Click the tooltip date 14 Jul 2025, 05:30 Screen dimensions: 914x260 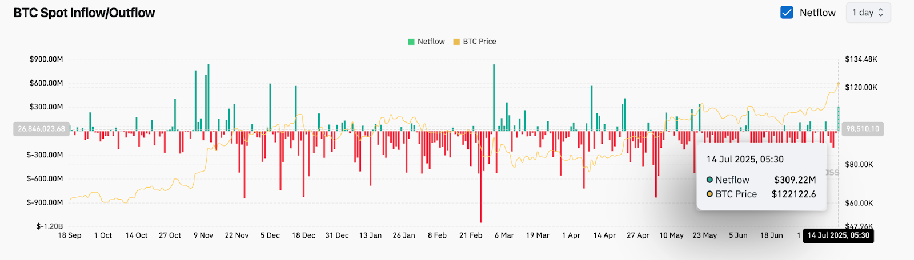coord(745,160)
